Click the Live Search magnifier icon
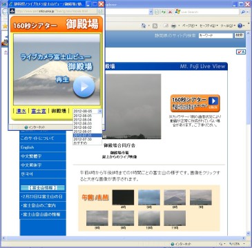 (243, 12)
